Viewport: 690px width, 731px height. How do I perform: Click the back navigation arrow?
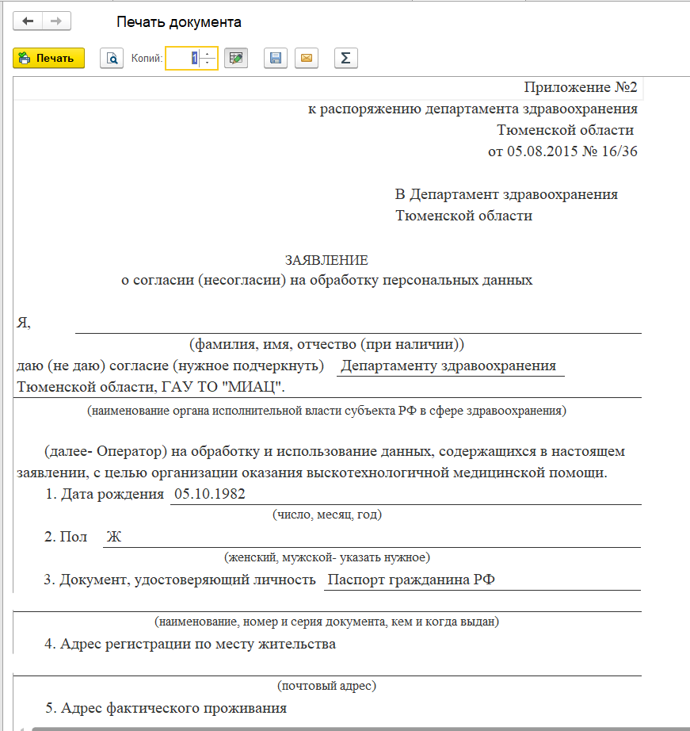click(x=28, y=21)
